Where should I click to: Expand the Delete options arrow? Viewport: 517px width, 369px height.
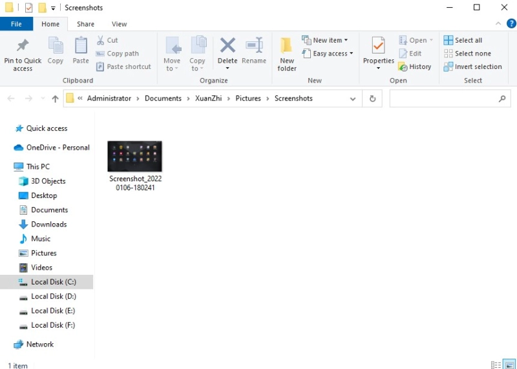[227, 68]
